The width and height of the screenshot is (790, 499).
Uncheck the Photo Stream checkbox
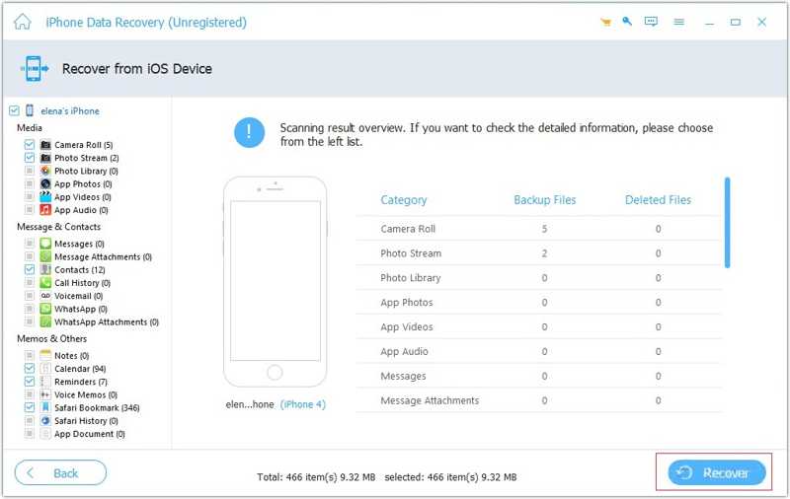30,158
